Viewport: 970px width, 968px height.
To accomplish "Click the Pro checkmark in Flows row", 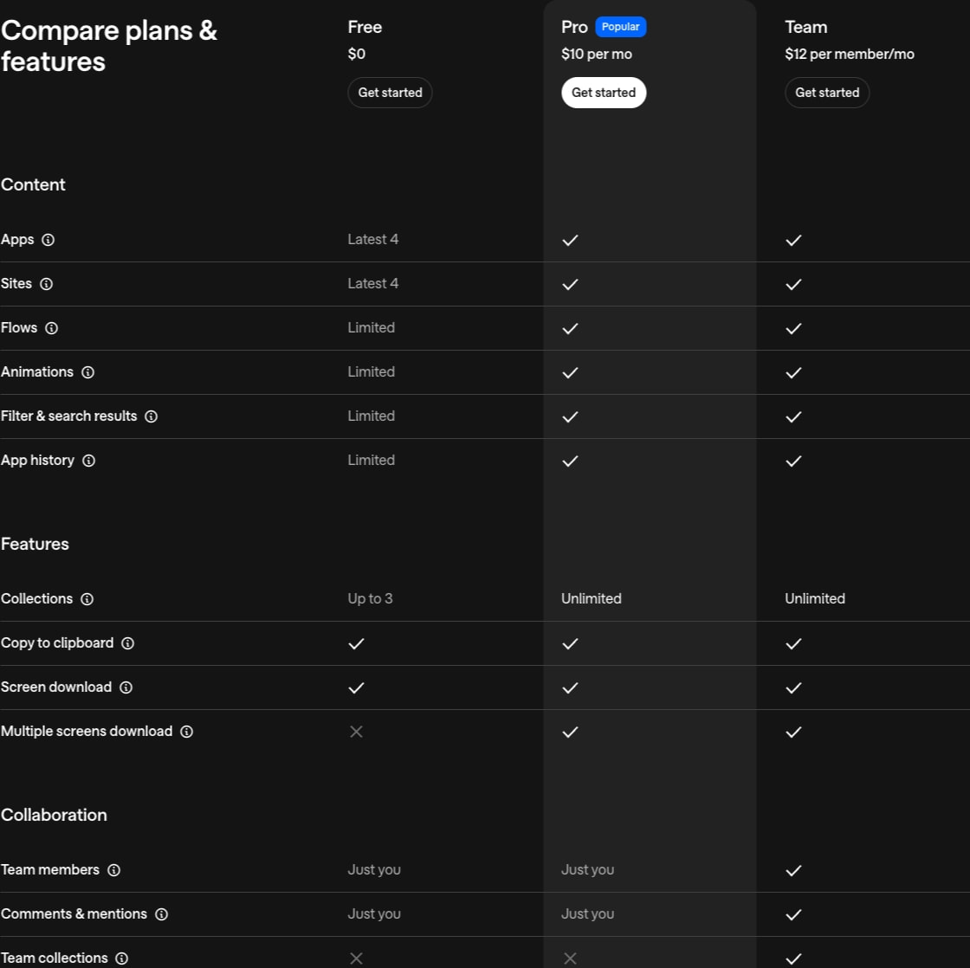I will coord(570,328).
